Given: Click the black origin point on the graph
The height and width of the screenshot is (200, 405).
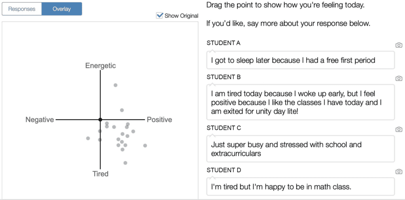Looking at the screenshot, I should click(x=100, y=120).
